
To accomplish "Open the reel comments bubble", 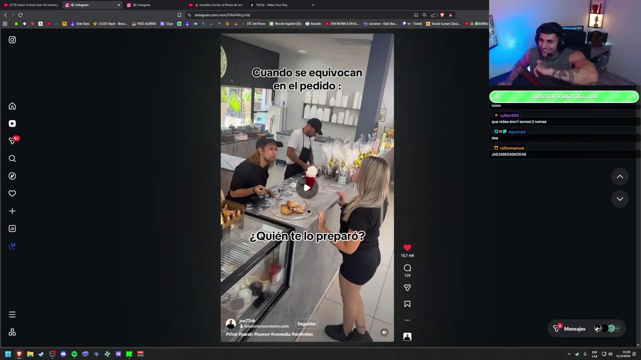I will tap(407, 268).
